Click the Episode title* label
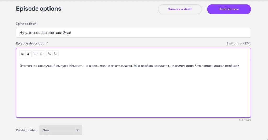 point(26,24)
